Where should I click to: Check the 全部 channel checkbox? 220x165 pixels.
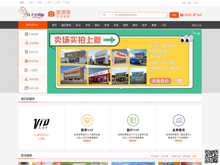pyautogui.click(x=27, y=3)
